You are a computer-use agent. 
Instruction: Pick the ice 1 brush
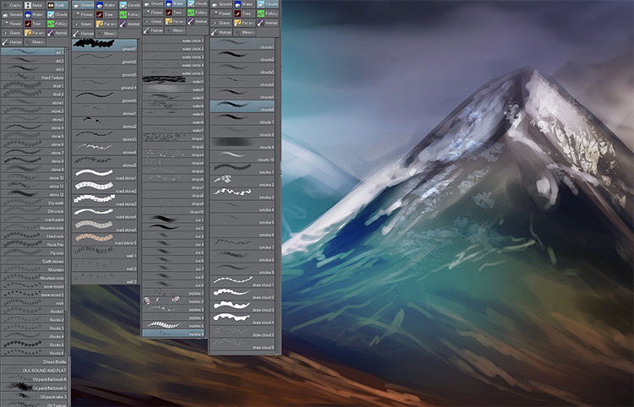173,220
